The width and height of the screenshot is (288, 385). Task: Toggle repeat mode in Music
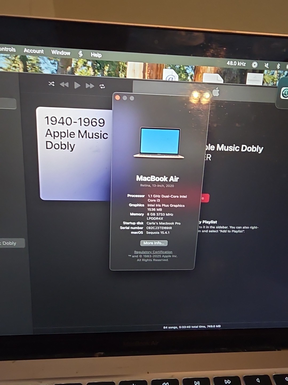[x=102, y=86]
